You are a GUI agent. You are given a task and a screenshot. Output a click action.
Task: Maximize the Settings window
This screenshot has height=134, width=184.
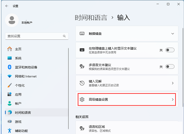tap(168, 4)
